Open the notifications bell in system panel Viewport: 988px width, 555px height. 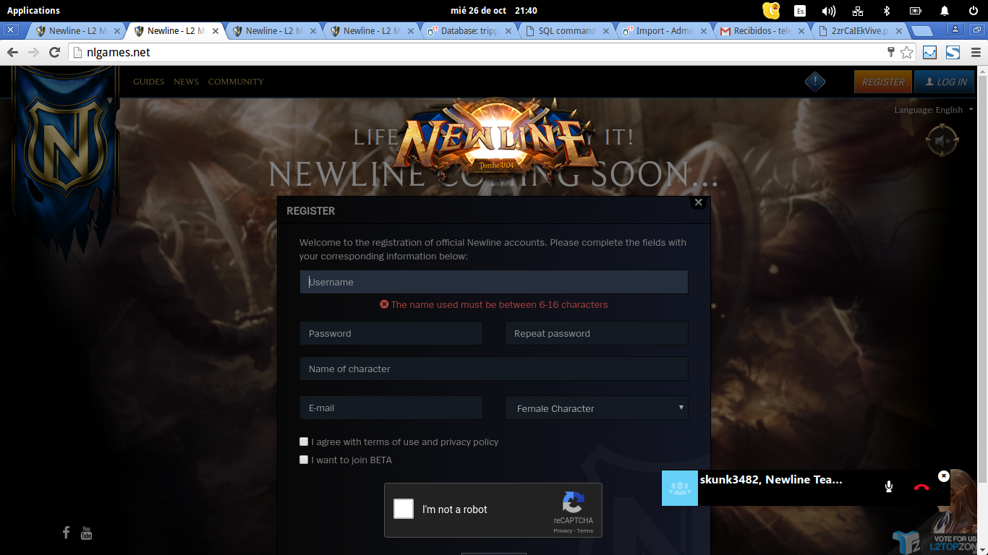tap(945, 11)
